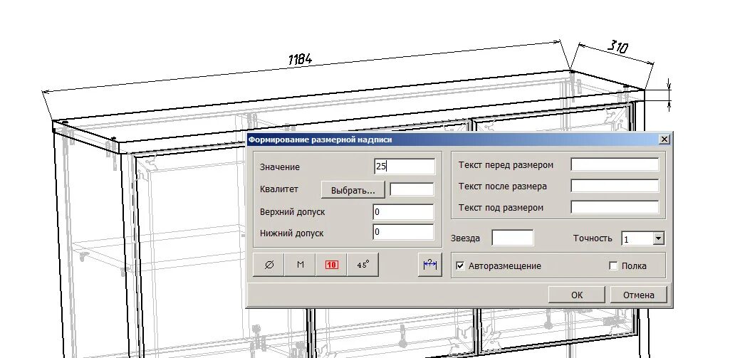Select the 310 dimension text in drawing
Image resolution: width=735 pixels, height=358 pixels.
[x=617, y=46]
